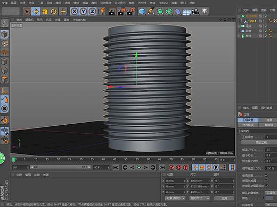This screenshot has height=207, width=277.
Task: Edit the size X field 4000 mm
Action: pos(199,181)
